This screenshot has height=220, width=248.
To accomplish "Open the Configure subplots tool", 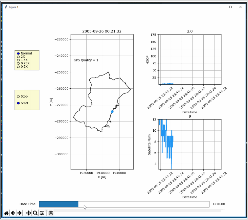I will [x=42, y=213].
